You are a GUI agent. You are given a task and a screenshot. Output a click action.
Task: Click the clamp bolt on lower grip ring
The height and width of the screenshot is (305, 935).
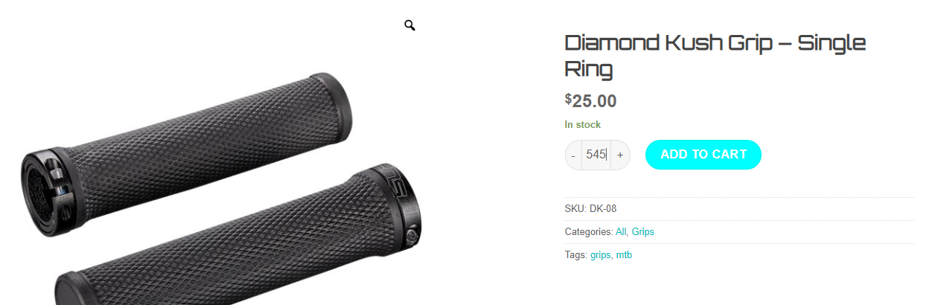click(412, 237)
